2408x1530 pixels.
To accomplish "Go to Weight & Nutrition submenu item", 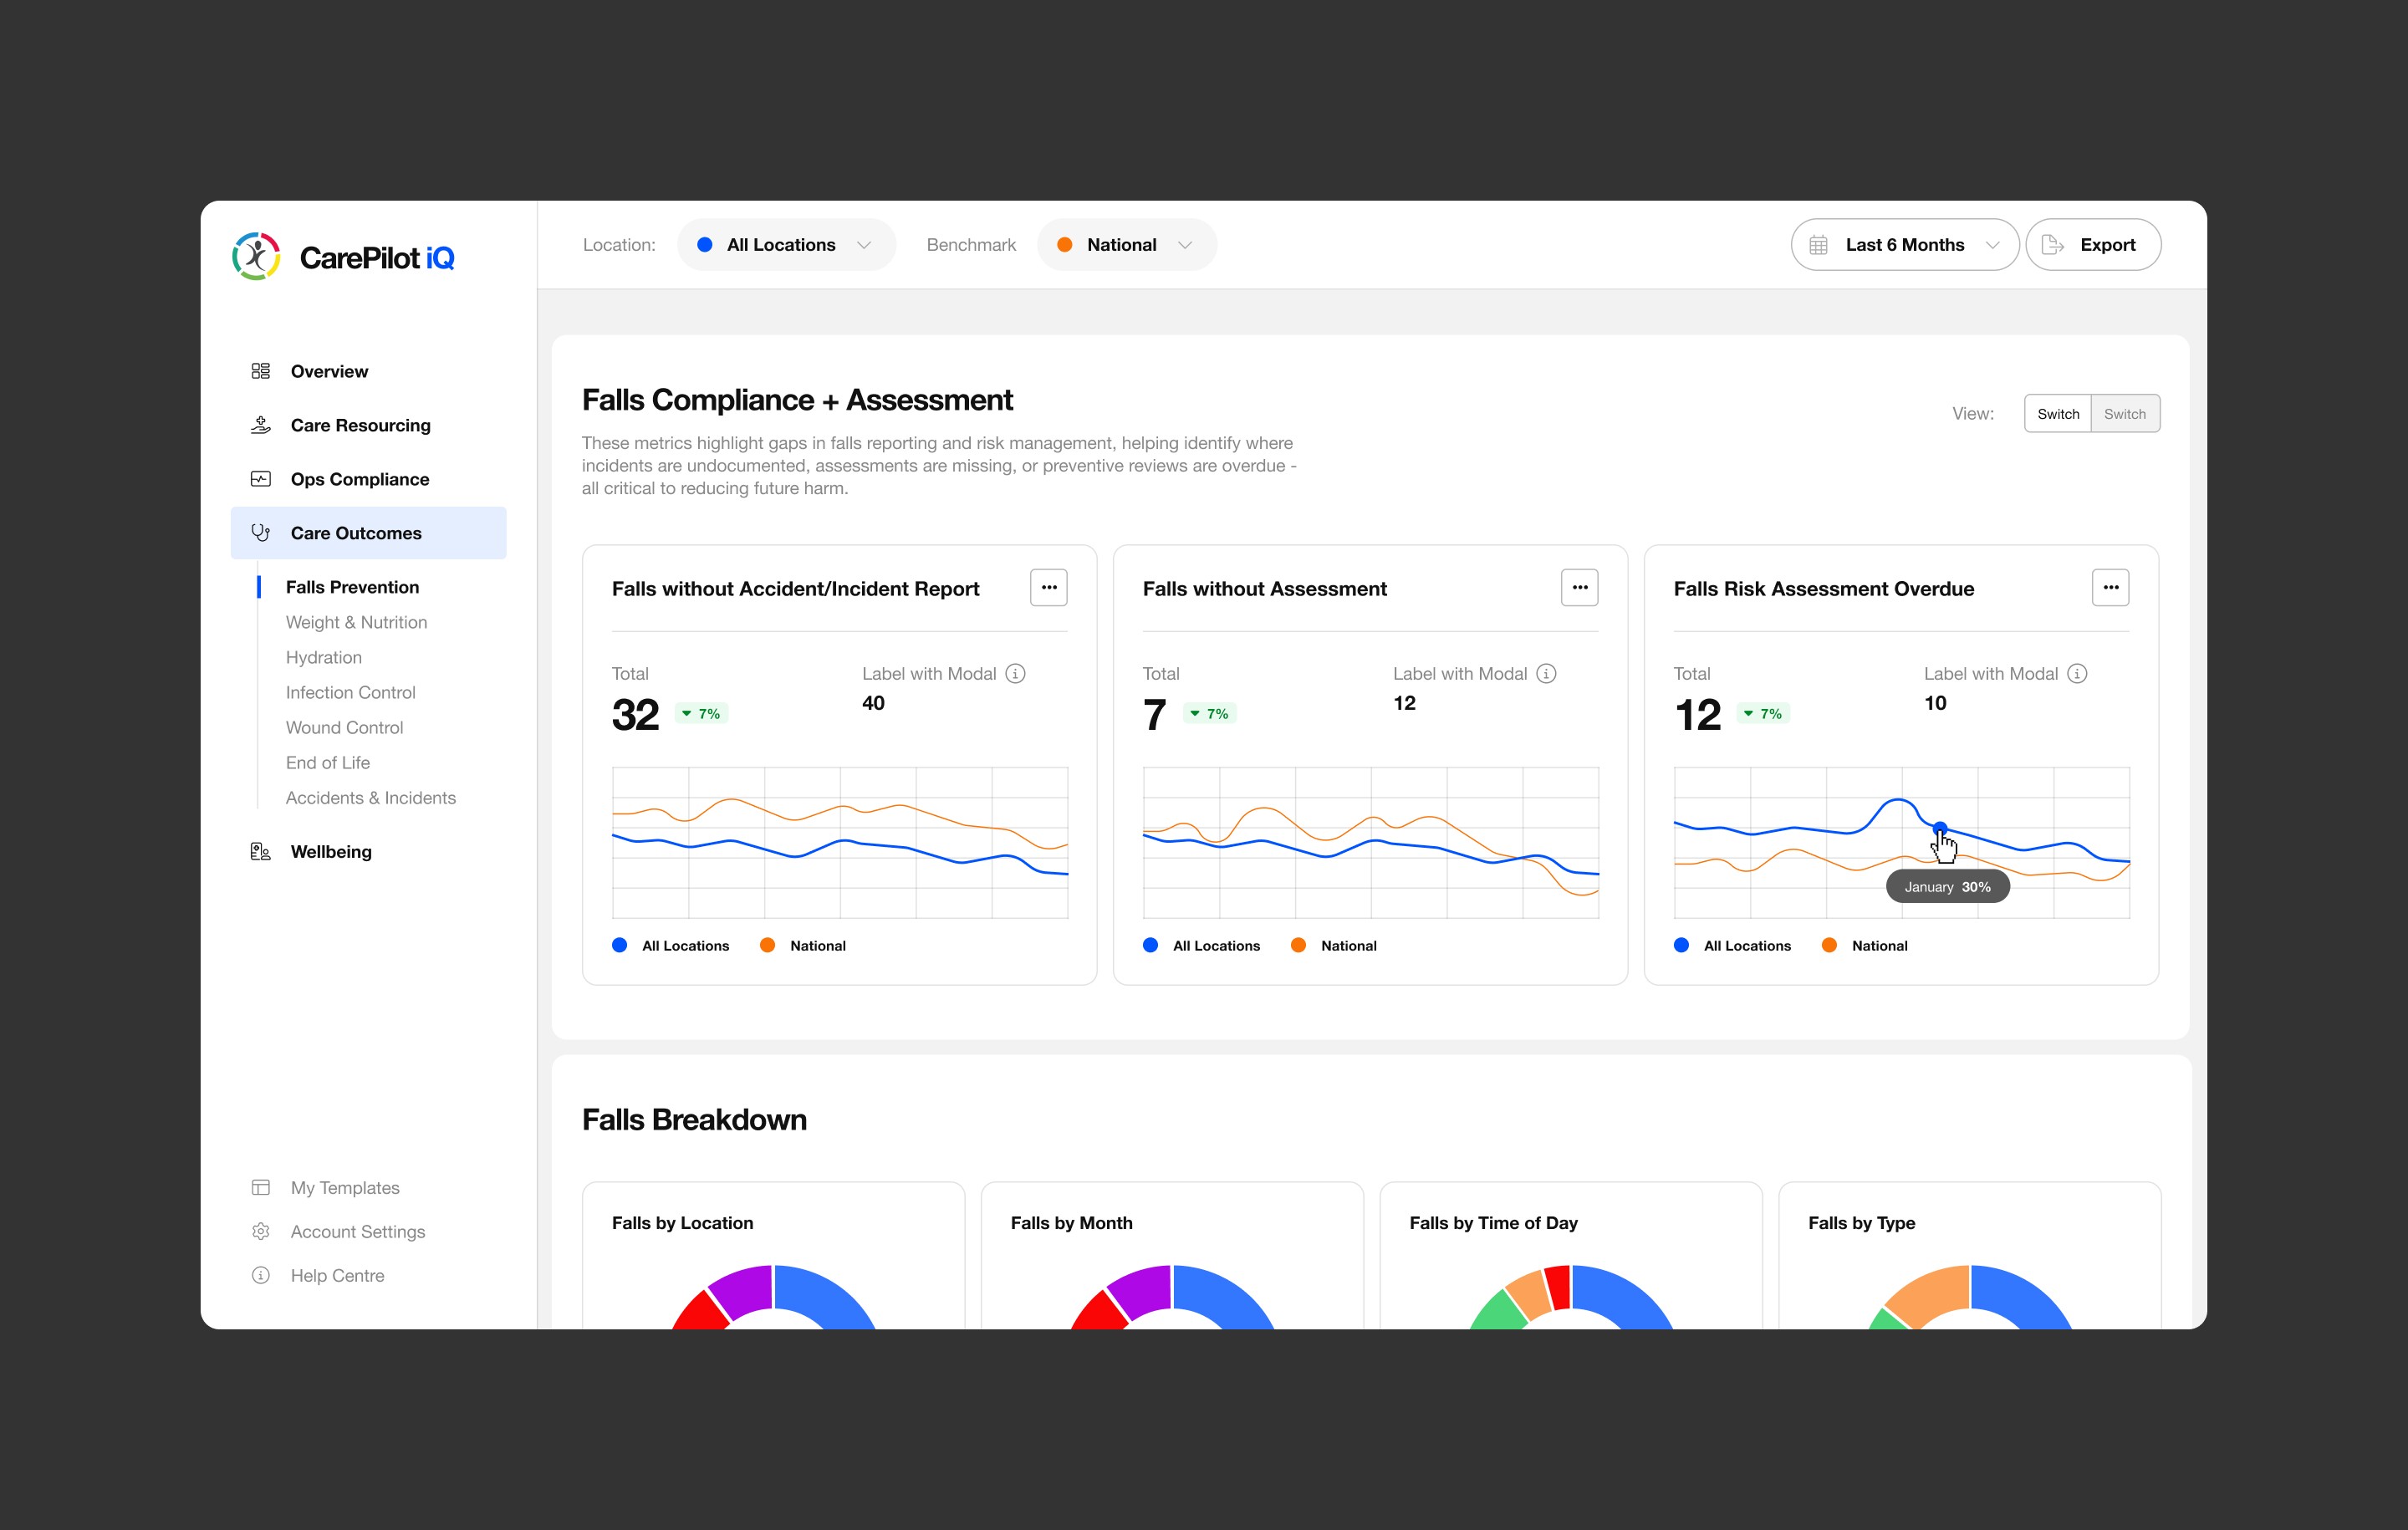I will coord(356,622).
